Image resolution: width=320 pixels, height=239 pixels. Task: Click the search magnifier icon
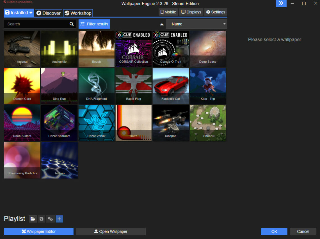tap(71, 24)
